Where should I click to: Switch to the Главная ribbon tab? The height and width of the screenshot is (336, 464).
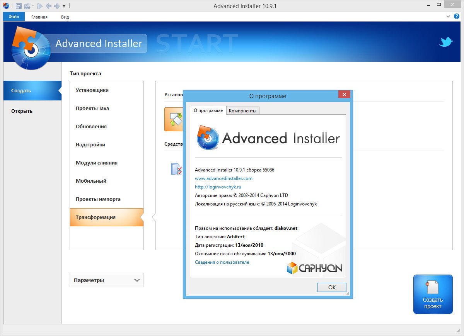click(x=39, y=17)
